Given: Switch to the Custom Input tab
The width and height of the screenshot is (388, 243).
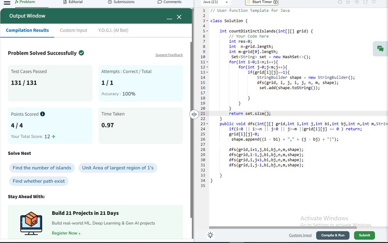Looking at the screenshot, I should [x=73, y=30].
